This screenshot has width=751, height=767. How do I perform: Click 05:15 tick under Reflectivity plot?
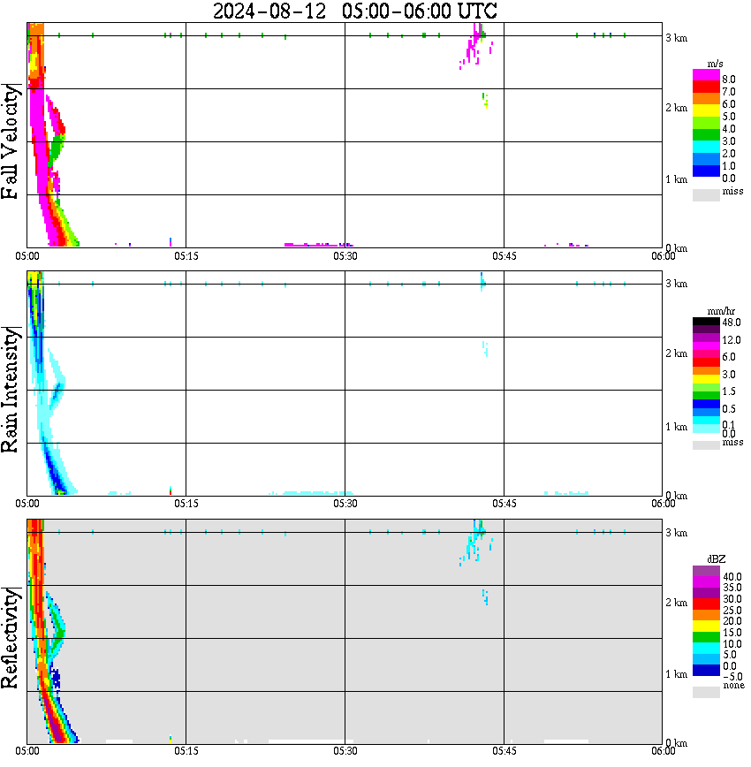[x=186, y=751]
